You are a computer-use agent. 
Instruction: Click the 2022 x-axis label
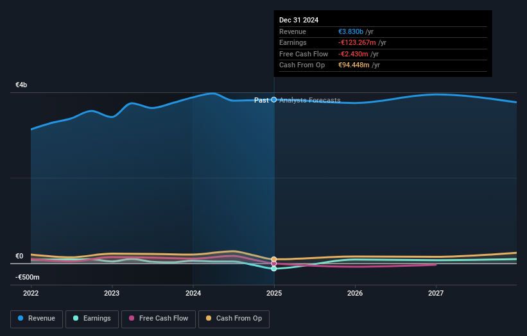tap(31, 293)
